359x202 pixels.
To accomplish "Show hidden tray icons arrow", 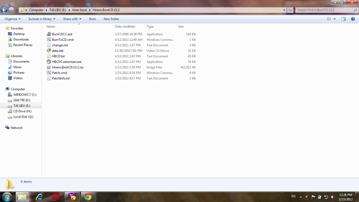I will (x=301, y=197).
